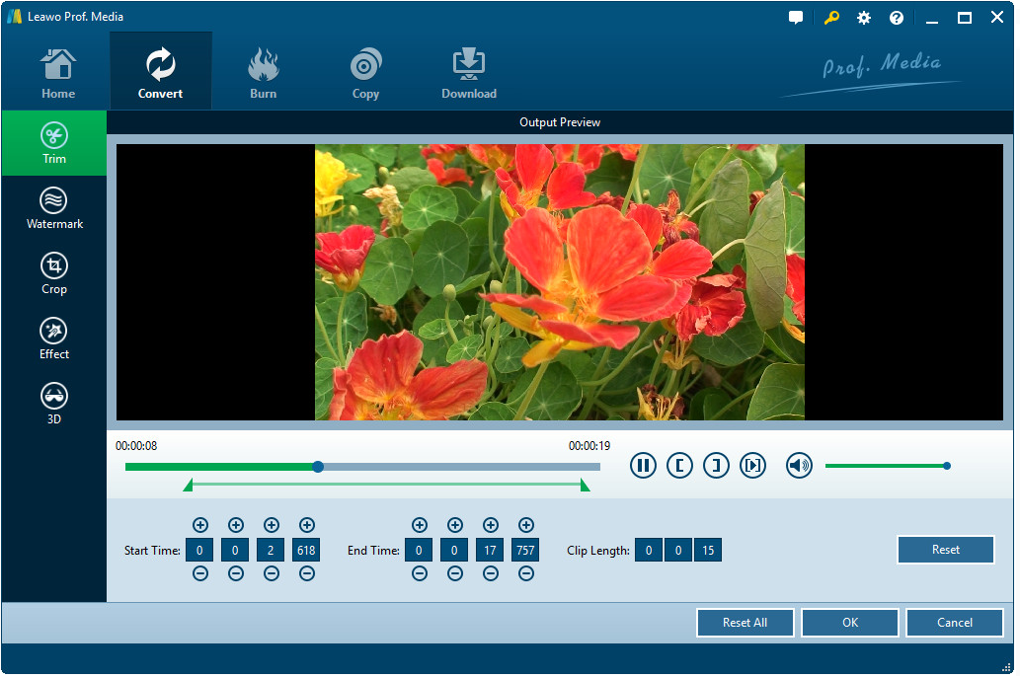
Task: Decrease End Time milliseconds with minus
Action: pyautogui.click(x=526, y=574)
